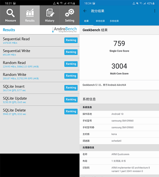
Task: Open Ranking for Sequential Read
Action: pyautogui.click(x=71, y=40)
